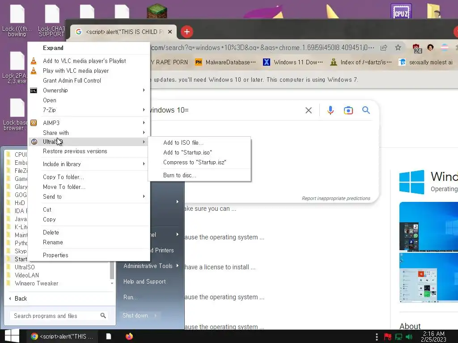
Task: Open Properties from the context menu
Action: 89,255
